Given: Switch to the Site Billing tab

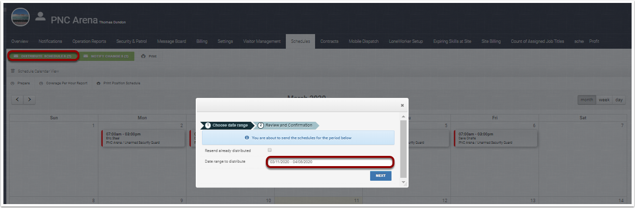Looking at the screenshot, I should 491,41.
